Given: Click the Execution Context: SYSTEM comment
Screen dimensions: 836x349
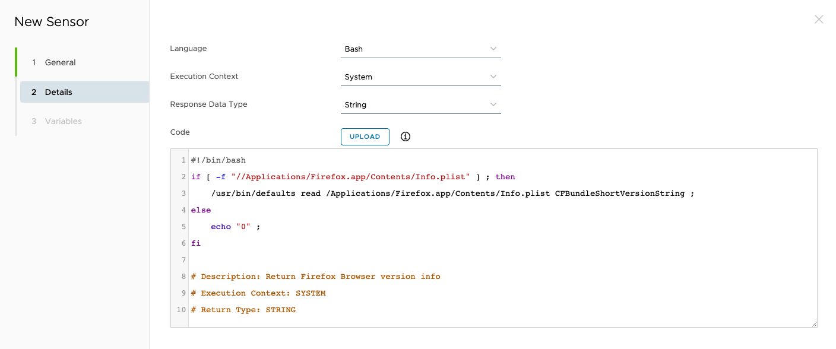Looking at the screenshot, I should [258, 293].
